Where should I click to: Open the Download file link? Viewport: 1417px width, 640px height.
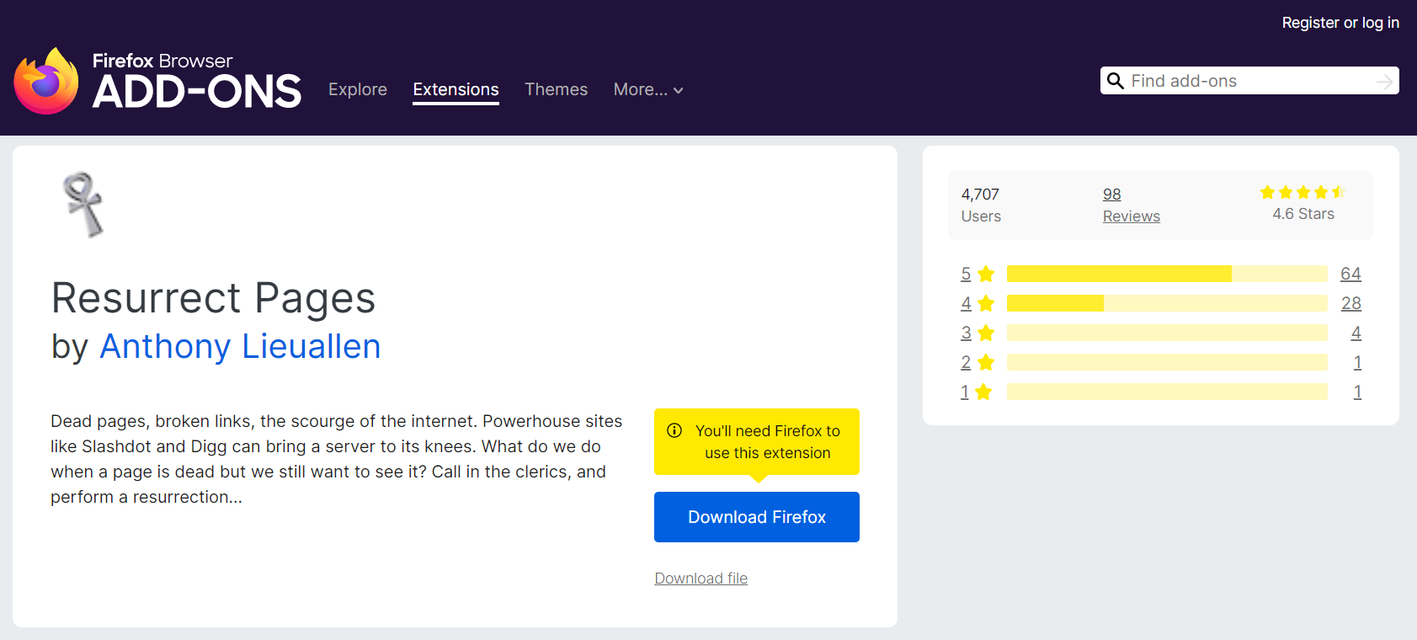[x=701, y=579]
